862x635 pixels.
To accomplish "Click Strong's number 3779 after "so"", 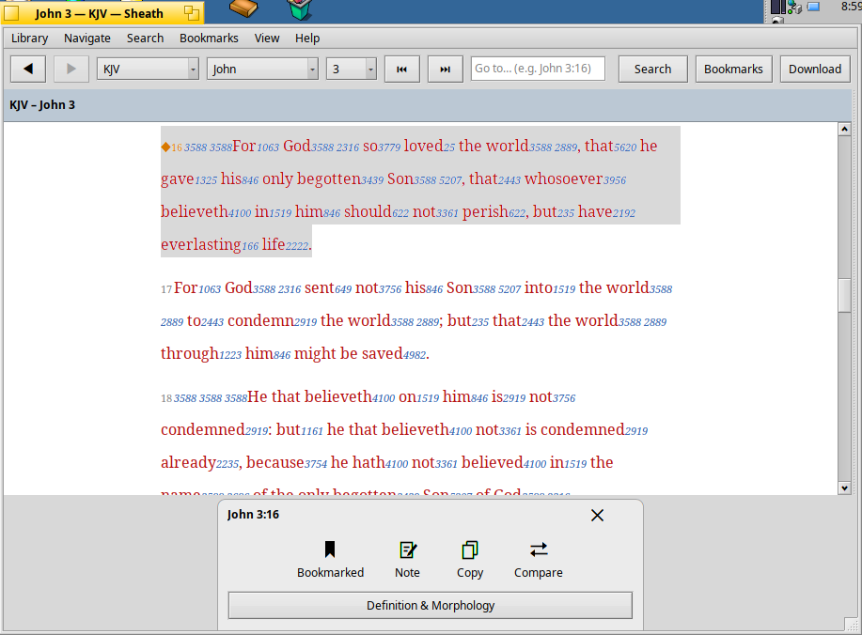I will point(389,147).
